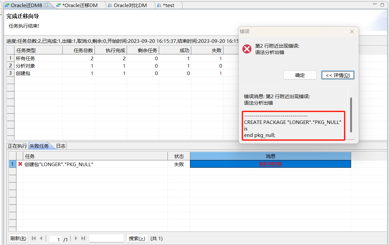This screenshot has width=389, height=245.
Task: Confirm the error with 确定
Action: tap(300, 75)
